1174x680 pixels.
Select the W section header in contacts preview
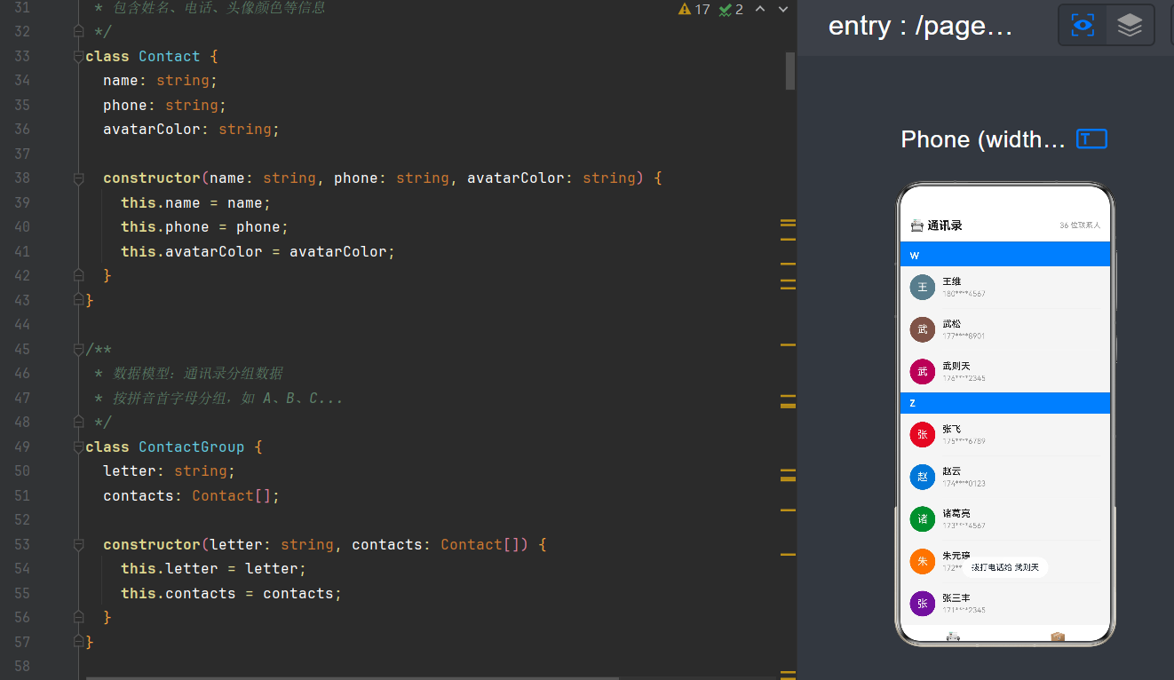pos(1005,256)
